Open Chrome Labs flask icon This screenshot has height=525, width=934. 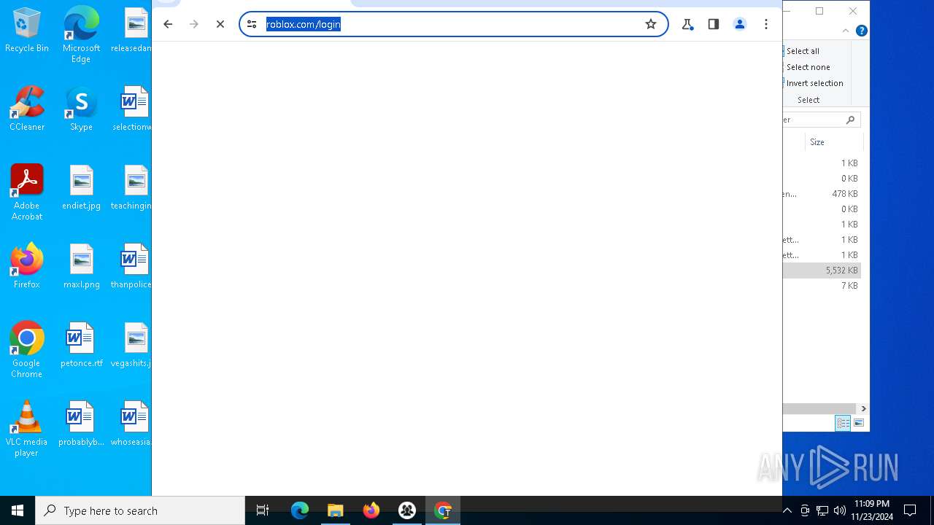(687, 24)
